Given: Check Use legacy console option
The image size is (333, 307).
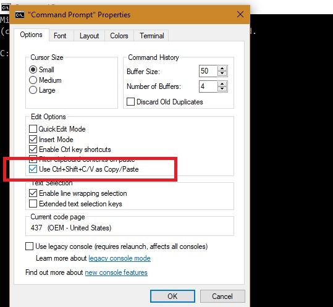Looking at the screenshot, I should point(29,246).
